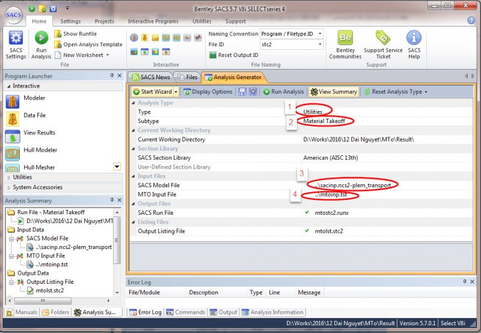Open the File ID combo box
The height and width of the screenshot is (333, 481).
(292, 44)
